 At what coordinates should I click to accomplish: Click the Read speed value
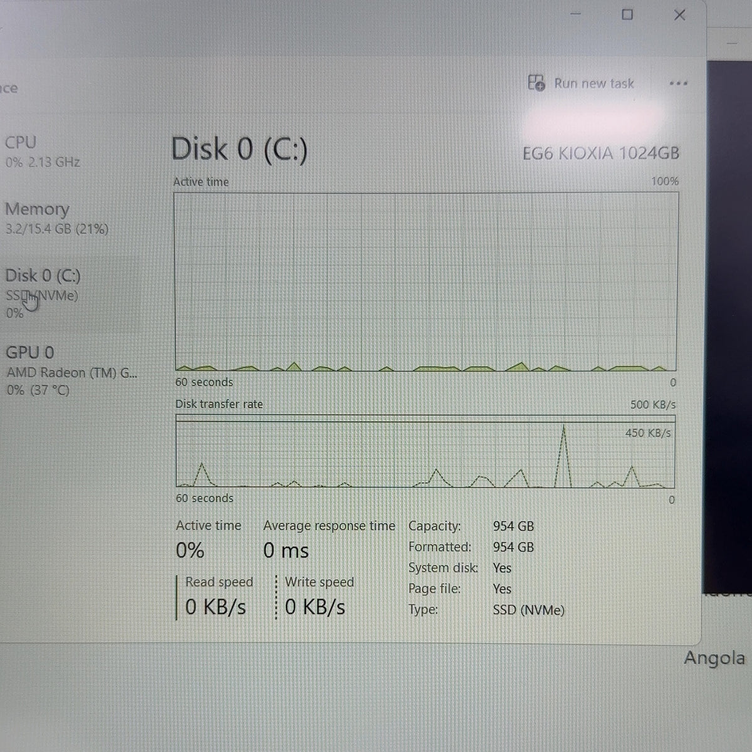pyautogui.click(x=216, y=607)
